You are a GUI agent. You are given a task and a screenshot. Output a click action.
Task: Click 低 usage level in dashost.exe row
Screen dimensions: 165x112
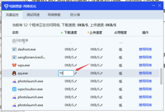(120, 50)
